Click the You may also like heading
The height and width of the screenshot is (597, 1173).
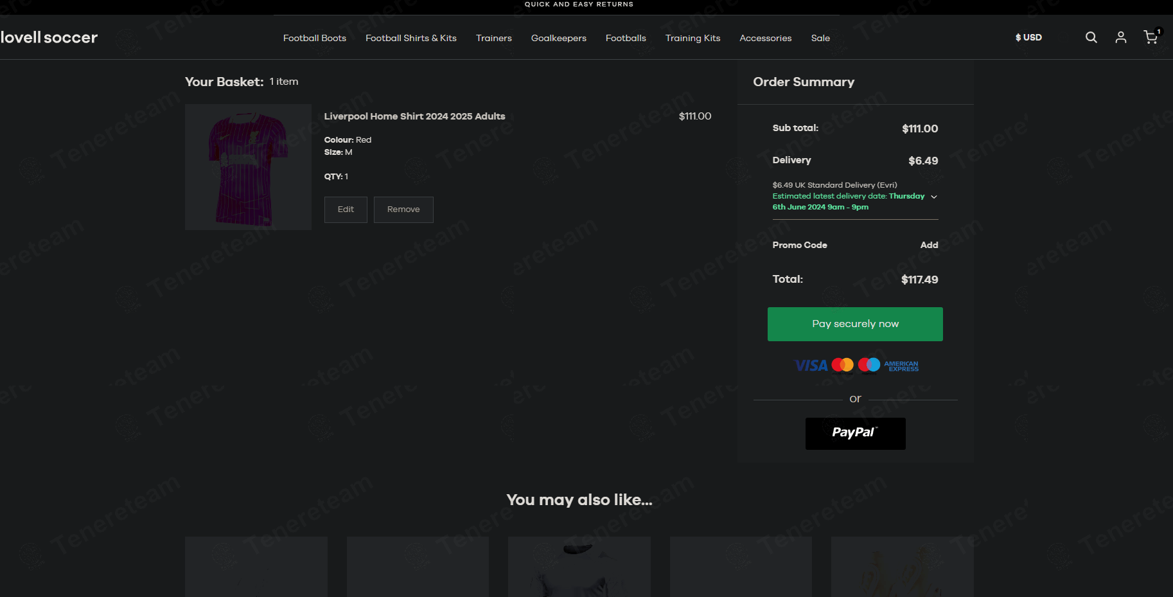click(x=579, y=500)
